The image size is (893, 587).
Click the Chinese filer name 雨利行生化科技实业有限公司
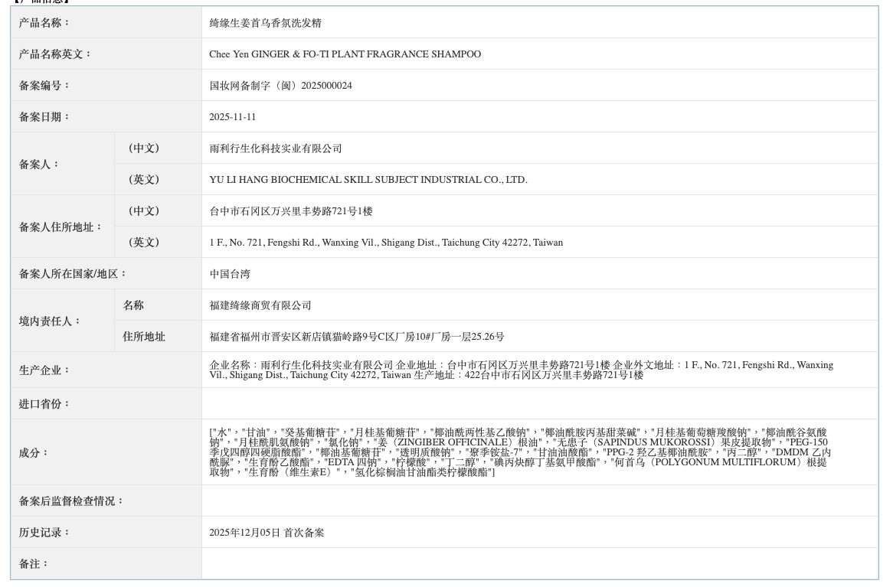(x=275, y=148)
